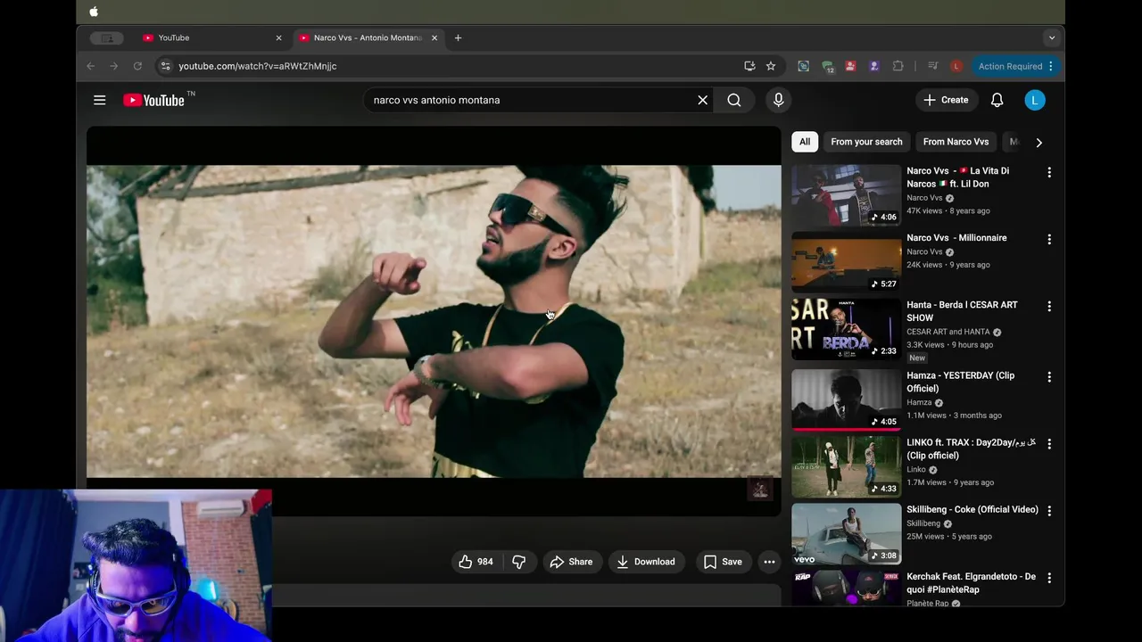Open YouTube notifications bell
Viewport: 1142px width, 642px height.
coord(997,100)
